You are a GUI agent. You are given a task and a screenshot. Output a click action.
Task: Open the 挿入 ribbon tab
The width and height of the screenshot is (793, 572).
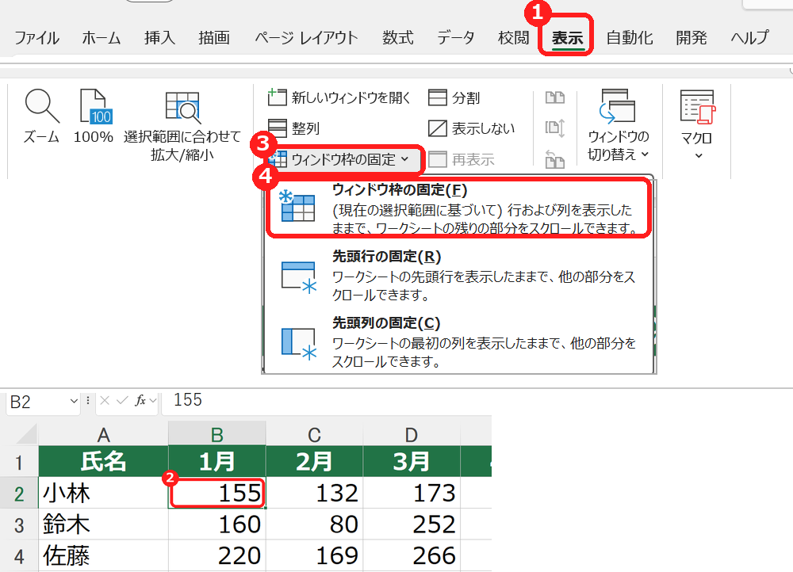click(x=159, y=38)
